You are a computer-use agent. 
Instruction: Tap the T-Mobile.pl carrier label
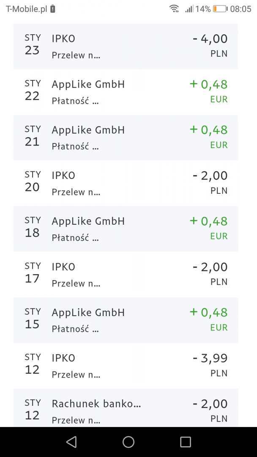click(26, 9)
